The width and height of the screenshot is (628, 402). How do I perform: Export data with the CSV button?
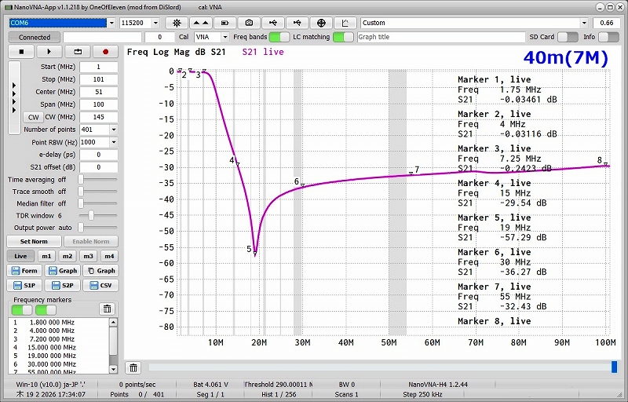pos(100,286)
